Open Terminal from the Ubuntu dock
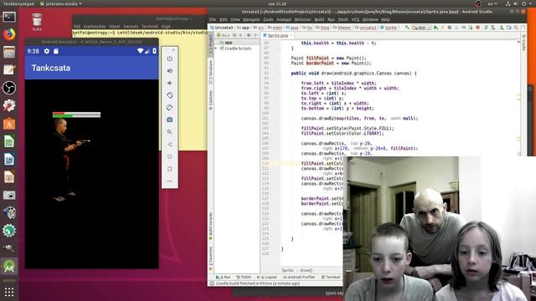 pos(9,17)
